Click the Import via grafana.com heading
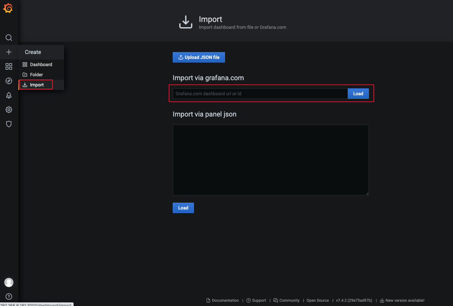The height and width of the screenshot is (306, 453). (208, 78)
